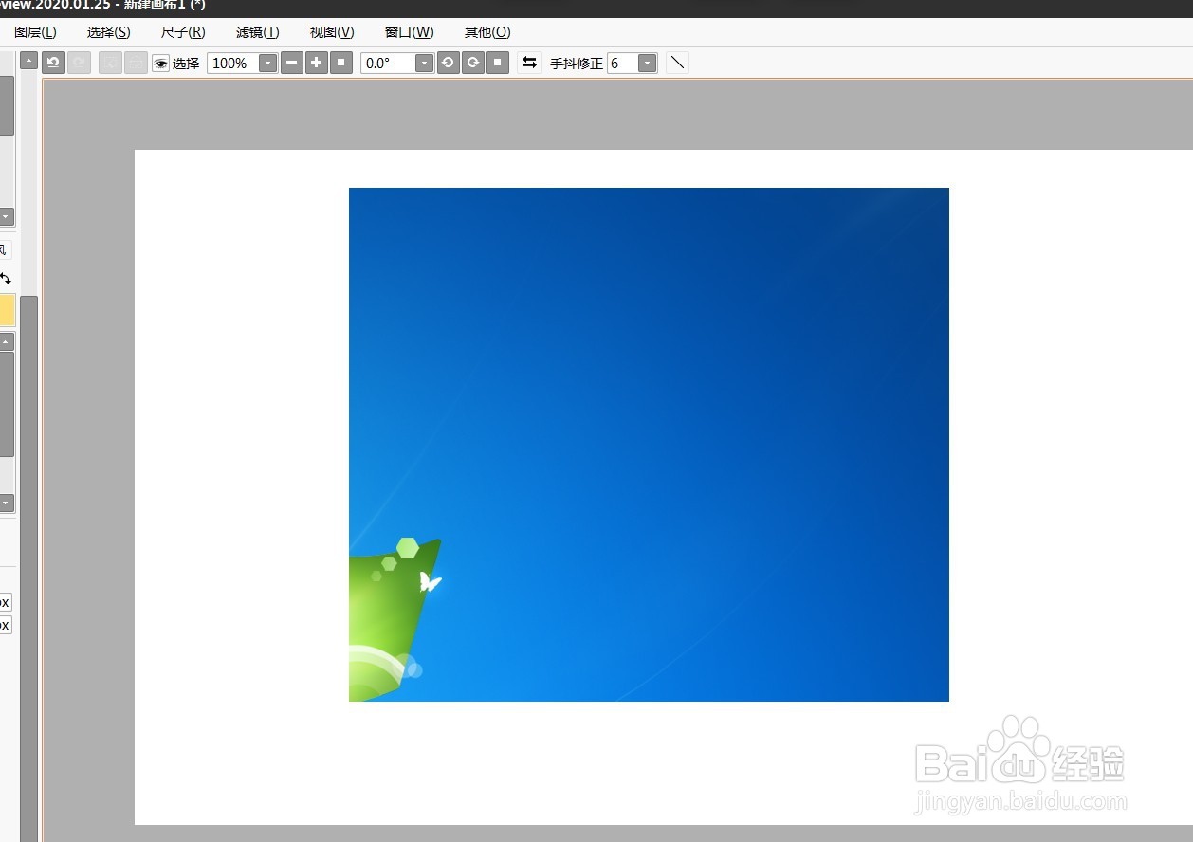Open the 尺子(R) menu
This screenshot has width=1193, height=842.
[x=183, y=32]
